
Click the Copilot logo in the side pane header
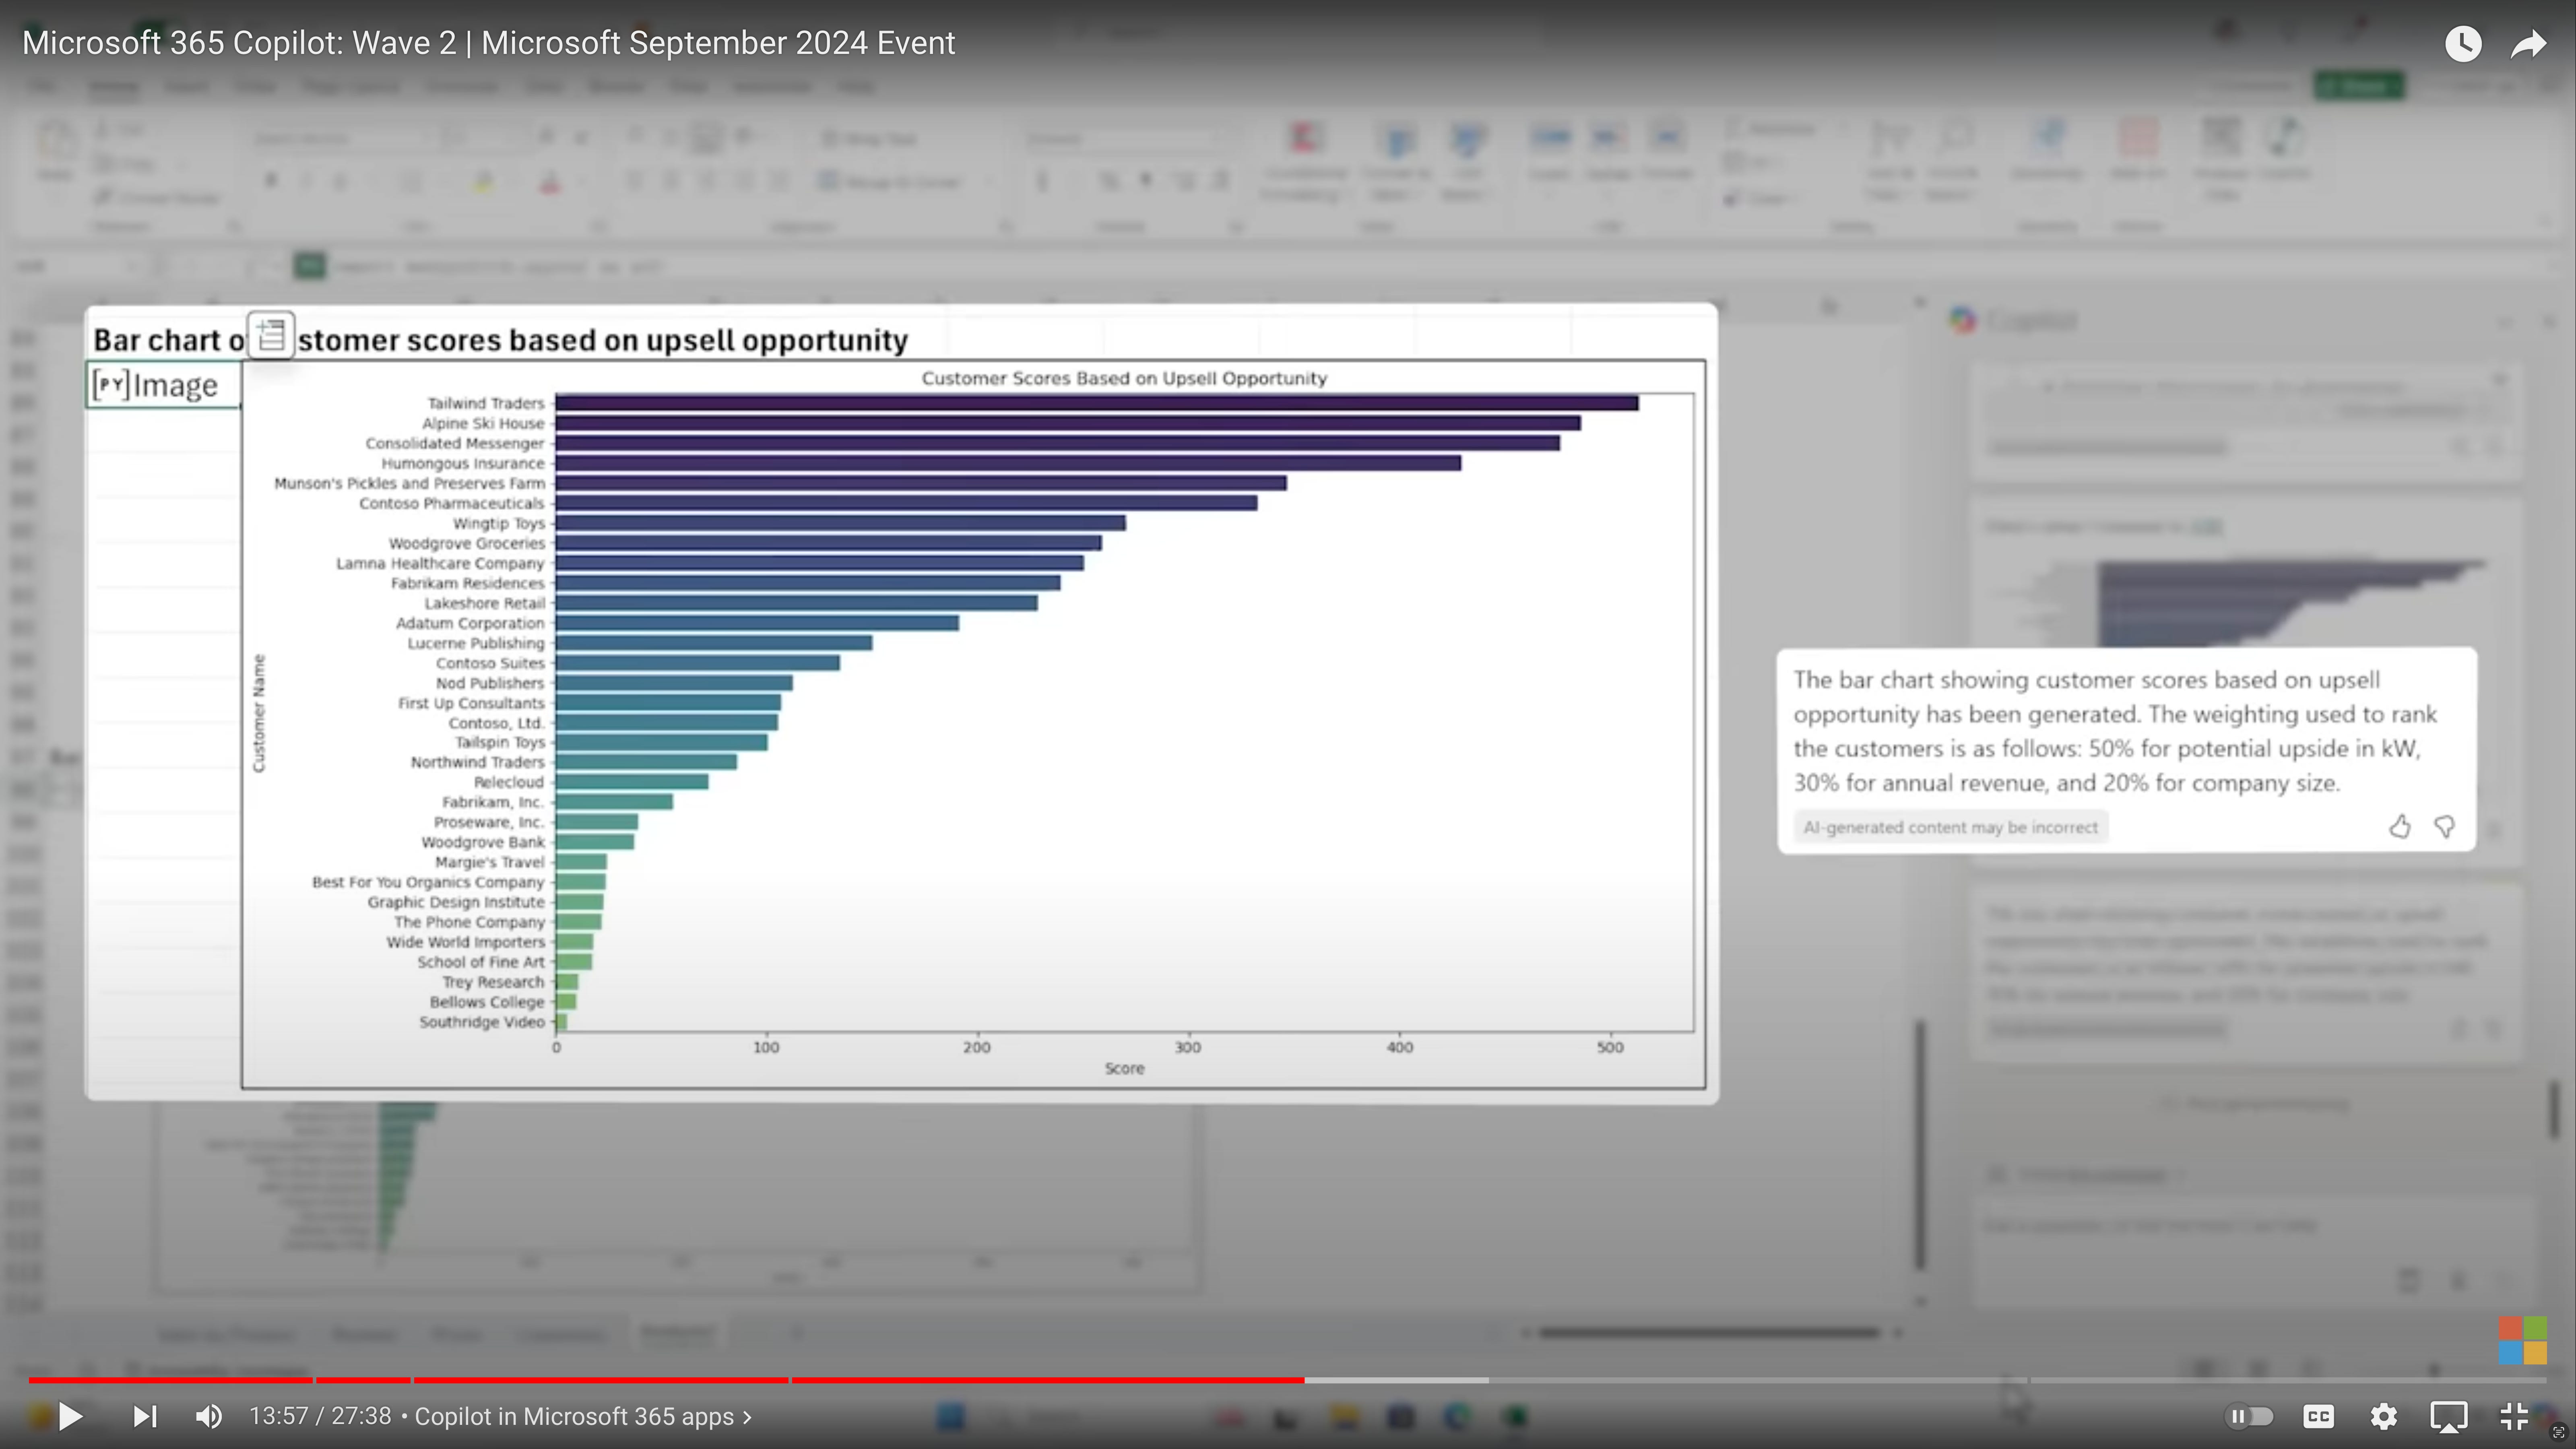[x=1962, y=320]
